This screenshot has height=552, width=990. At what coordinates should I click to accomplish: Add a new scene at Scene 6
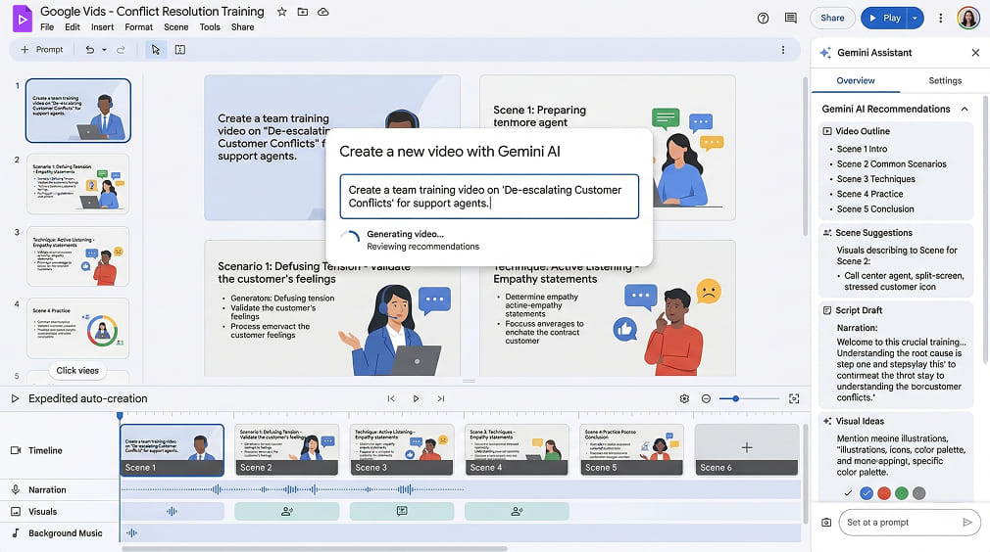pyautogui.click(x=747, y=447)
